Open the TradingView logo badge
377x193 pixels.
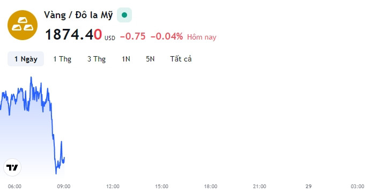[x=12, y=167]
